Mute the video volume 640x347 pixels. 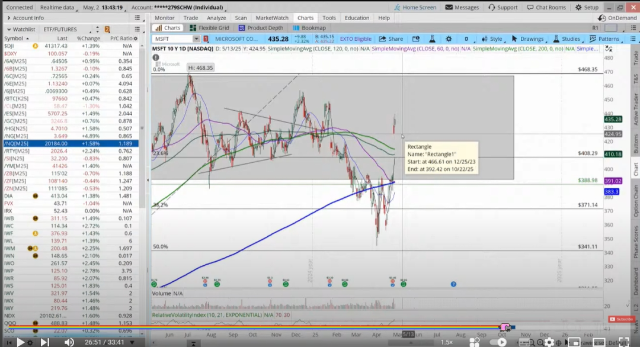[x=69, y=342]
